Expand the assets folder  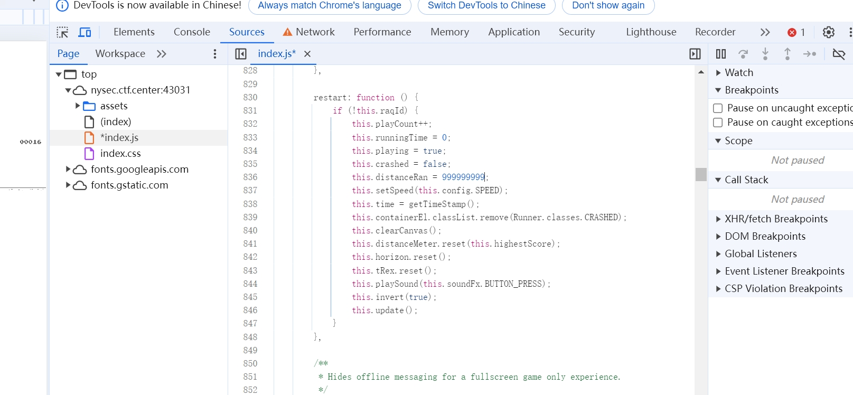click(x=78, y=106)
